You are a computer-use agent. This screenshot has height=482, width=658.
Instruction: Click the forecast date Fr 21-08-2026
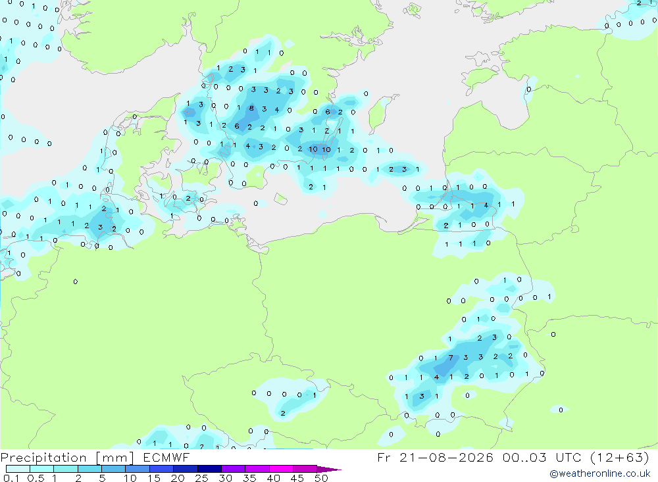coord(435,457)
